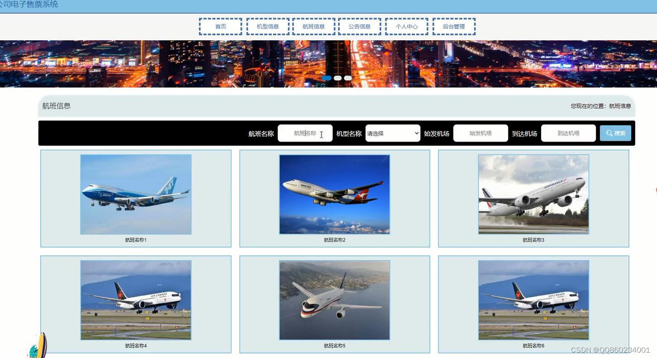
Task: Open the 航班名称2 Qantas plane image
Action: point(335,195)
